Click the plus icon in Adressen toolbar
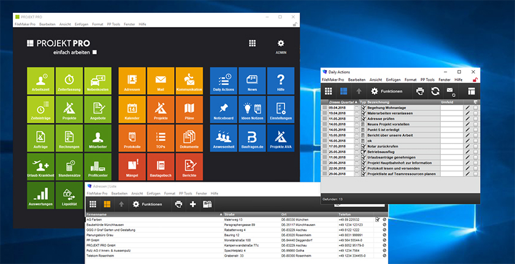 coord(193,204)
